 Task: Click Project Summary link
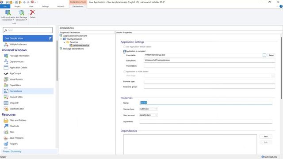point(12,151)
